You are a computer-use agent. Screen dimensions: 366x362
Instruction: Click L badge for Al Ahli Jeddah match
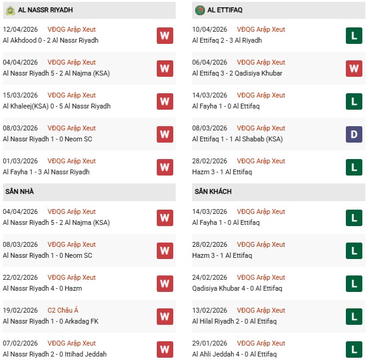point(354,349)
